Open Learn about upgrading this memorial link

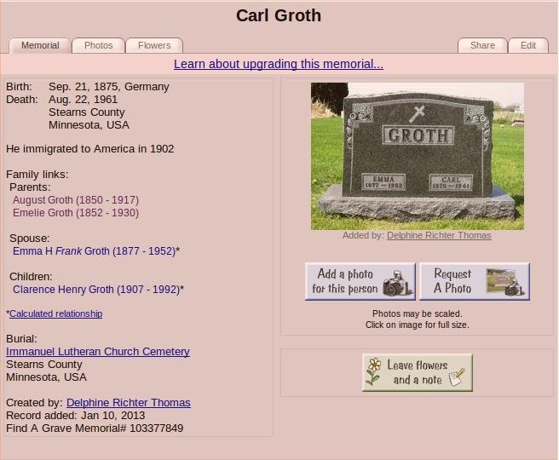click(x=279, y=64)
